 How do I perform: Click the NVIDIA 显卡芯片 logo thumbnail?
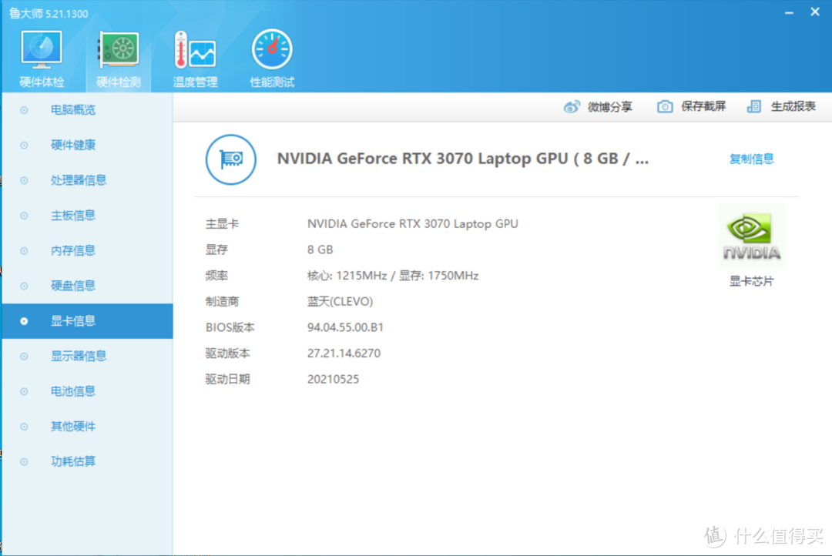click(x=751, y=236)
